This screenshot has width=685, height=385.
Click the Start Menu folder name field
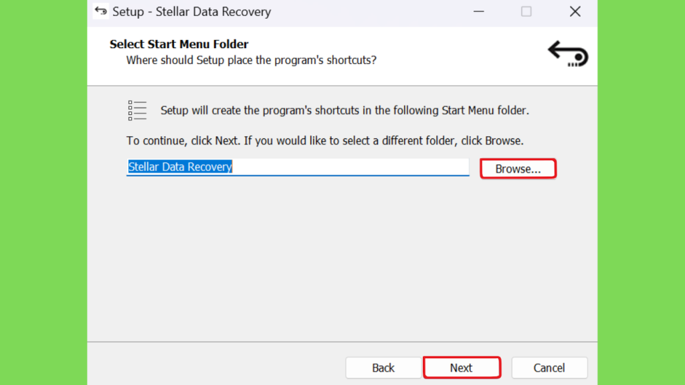click(x=298, y=167)
